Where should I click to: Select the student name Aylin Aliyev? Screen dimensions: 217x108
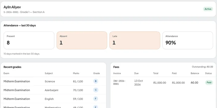tap(12, 7)
